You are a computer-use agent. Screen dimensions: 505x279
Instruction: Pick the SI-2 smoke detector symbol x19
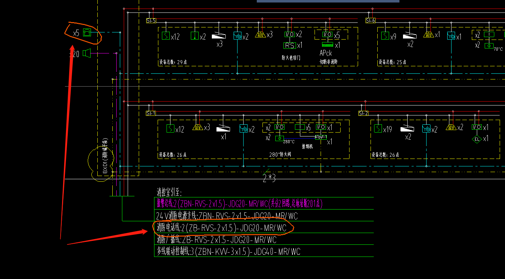[x=378, y=128]
